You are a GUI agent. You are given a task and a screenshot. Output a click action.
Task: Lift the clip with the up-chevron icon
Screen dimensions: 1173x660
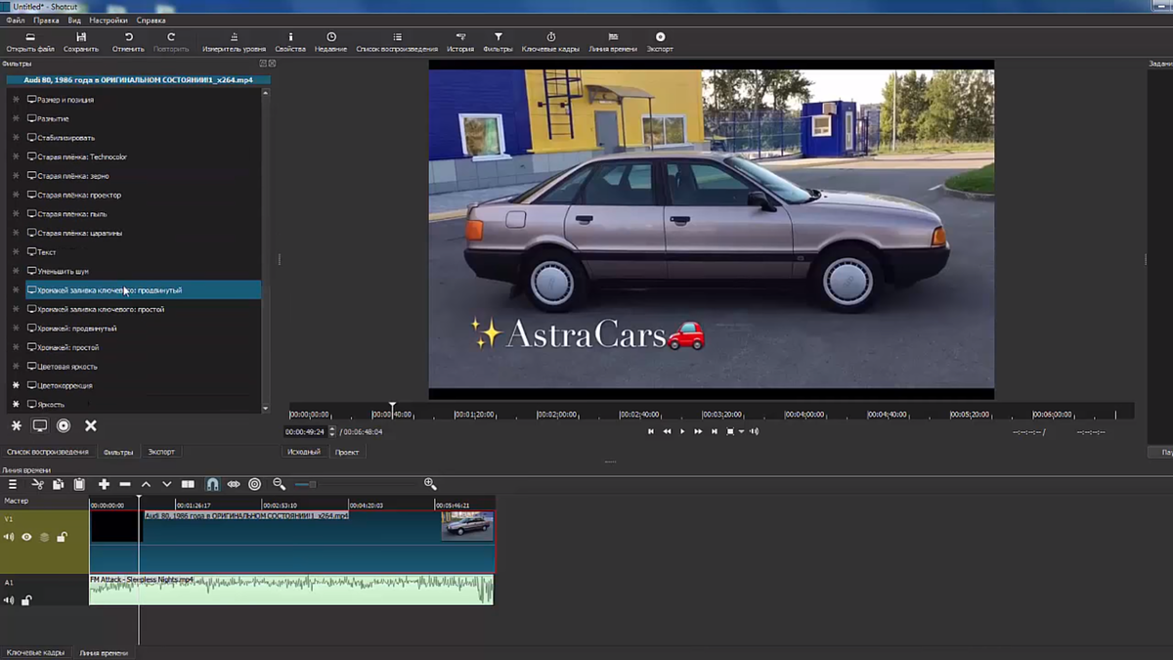click(146, 484)
